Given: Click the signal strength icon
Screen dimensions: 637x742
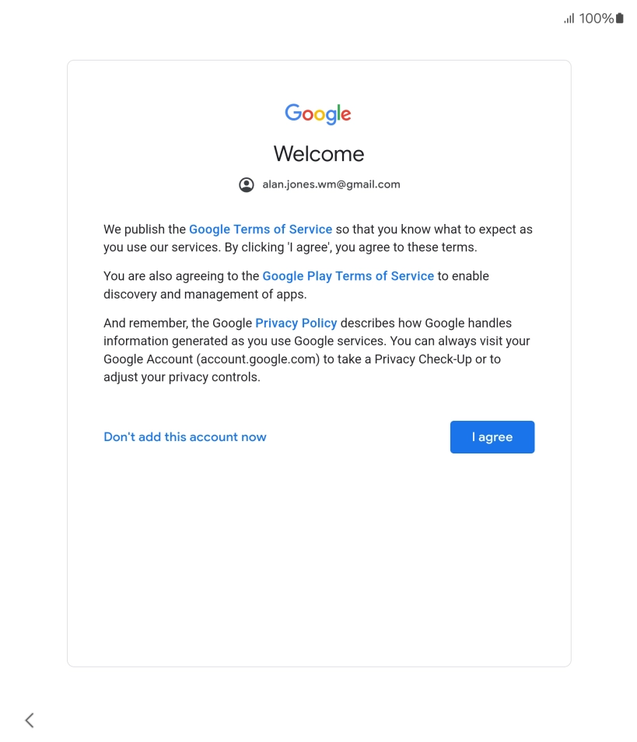Looking at the screenshot, I should (569, 19).
